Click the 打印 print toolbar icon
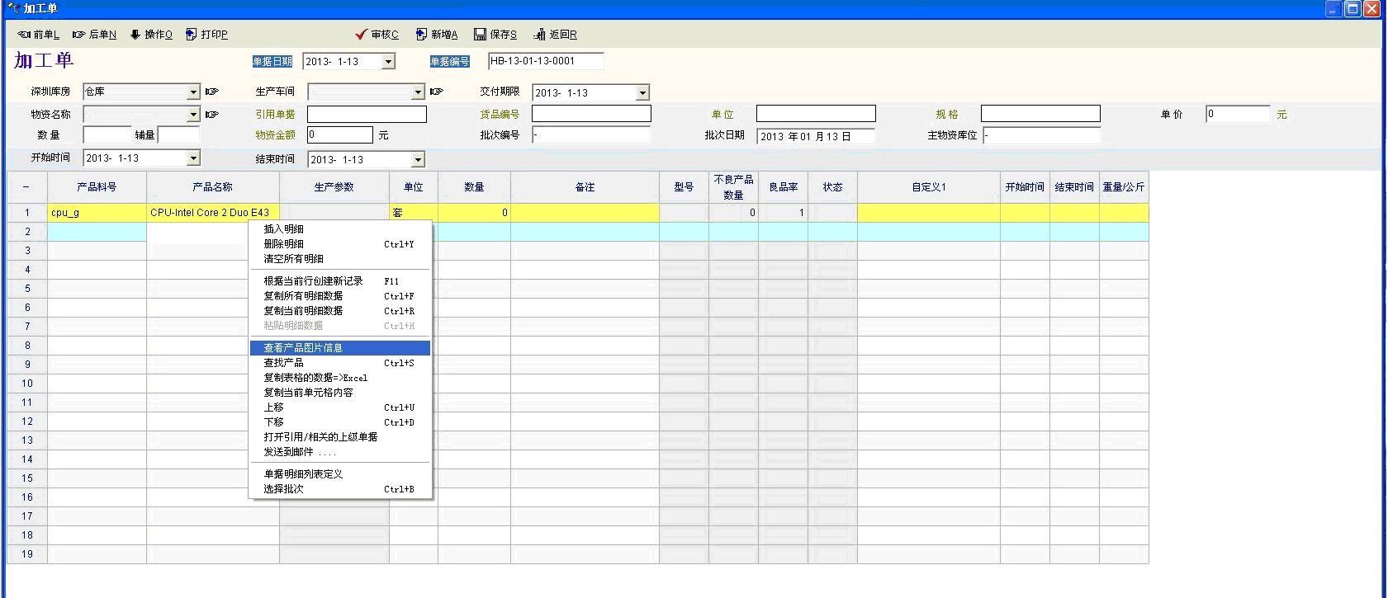 click(192, 35)
